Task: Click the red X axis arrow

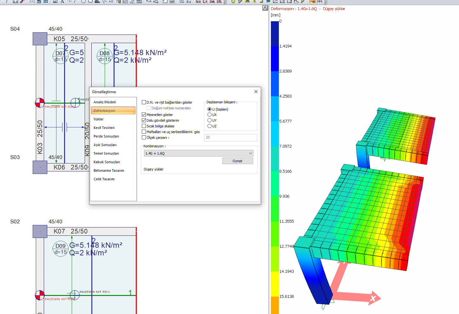Action: click(x=358, y=298)
